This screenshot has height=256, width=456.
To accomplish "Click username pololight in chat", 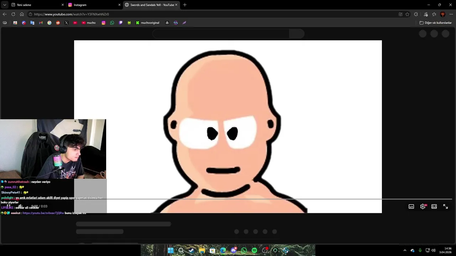I will [x=7, y=198].
